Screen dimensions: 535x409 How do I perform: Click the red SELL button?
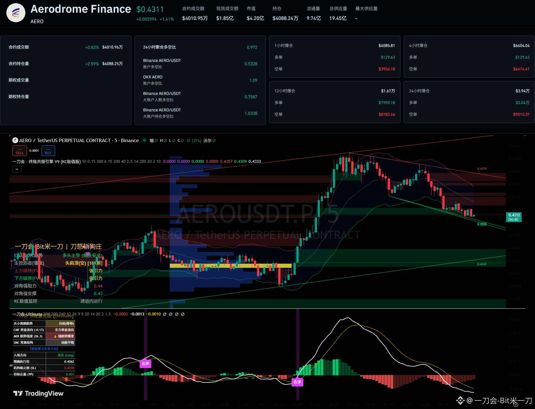pos(20,151)
